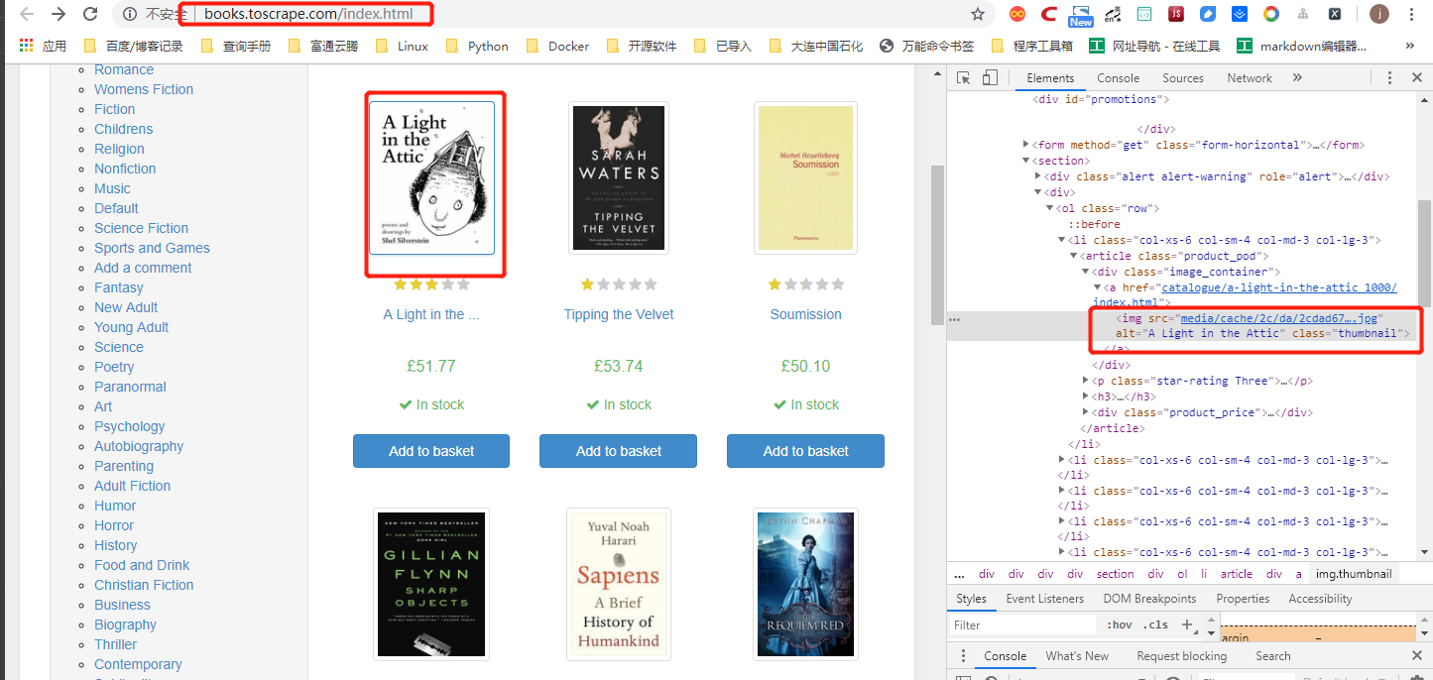Switch to the Console DevTools tab
The image size is (1433, 680).
(x=1118, y=77)
